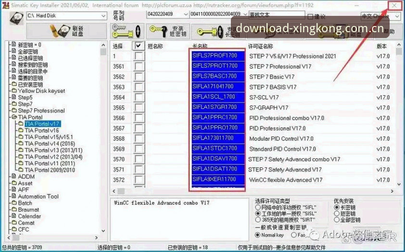This screenshot has height=252, width=405.
Task: Check the box for row 3572 WinCC flexible Advanced
Action: click(139, 180)
